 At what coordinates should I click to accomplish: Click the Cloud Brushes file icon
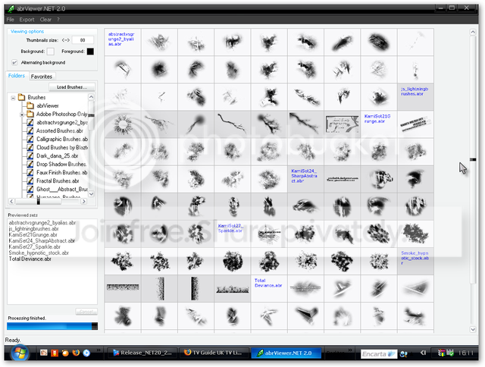pos(30,148)
